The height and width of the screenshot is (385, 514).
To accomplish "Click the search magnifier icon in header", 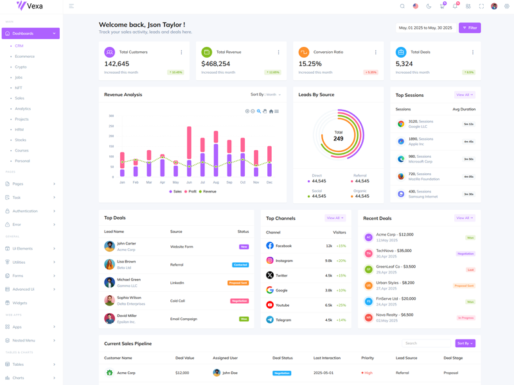I will point(402,6).
